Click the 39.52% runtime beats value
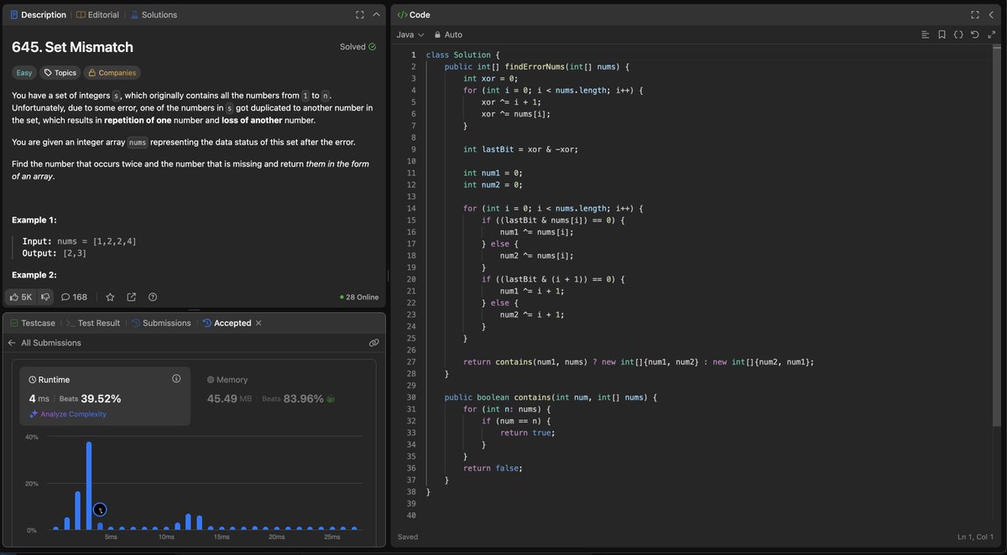 [x=102, y=398]
